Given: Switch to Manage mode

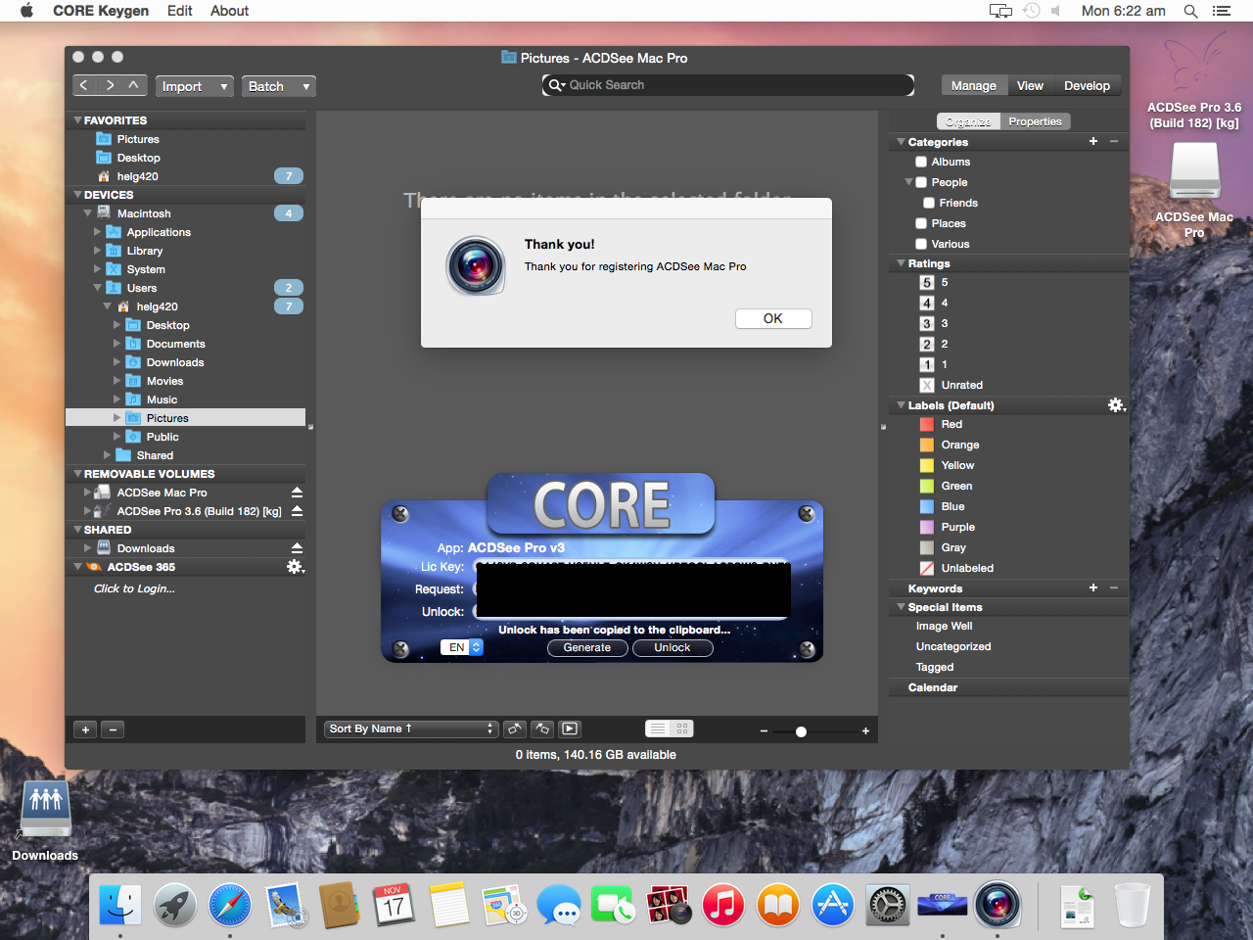Looking at the screenshot, I should pos(973,86).
